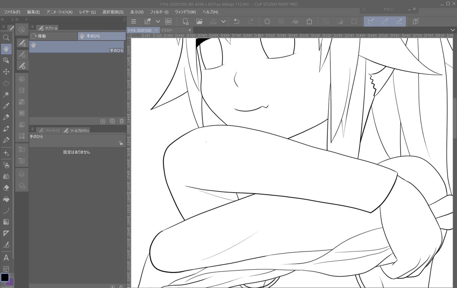The image size is (457, 288).
Task: Open the Tool Property palette menu
Action: [33, 130]
